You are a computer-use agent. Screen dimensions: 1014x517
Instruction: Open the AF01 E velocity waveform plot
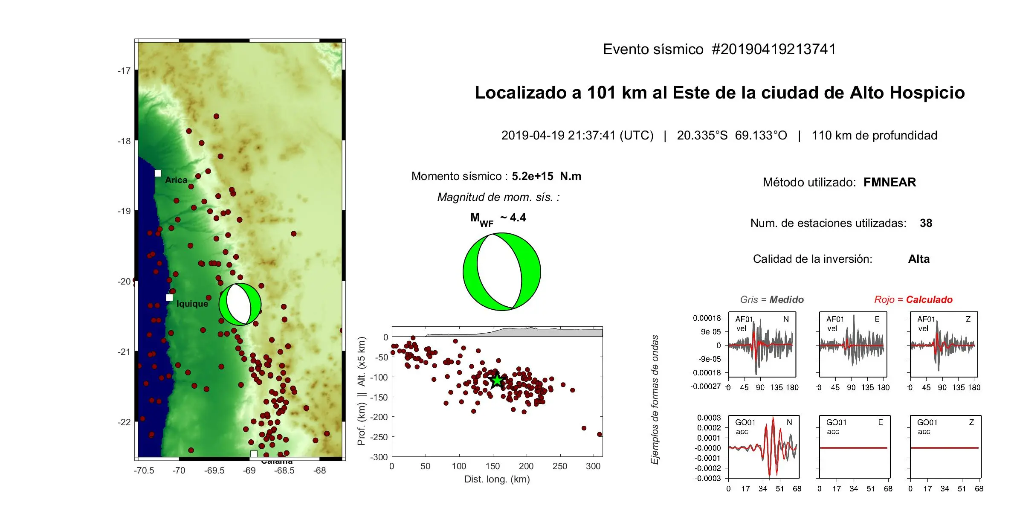tap(853, 345)
